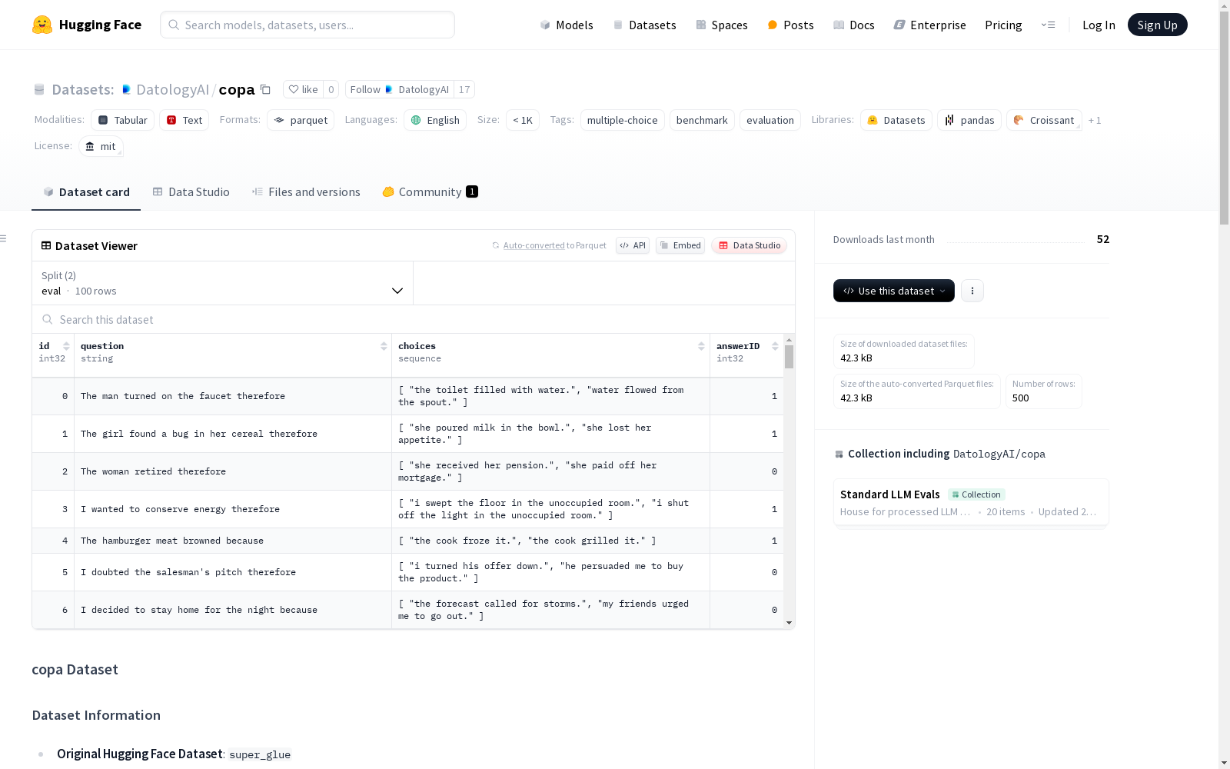Click the <1K size tag
1230x769 pixels.
click(x=523, y=120)
